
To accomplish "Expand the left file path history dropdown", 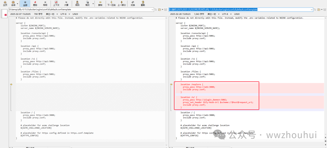I will [152, 10].
